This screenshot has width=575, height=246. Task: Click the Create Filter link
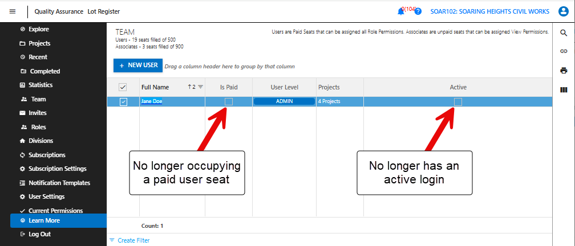tap(133, 240)
